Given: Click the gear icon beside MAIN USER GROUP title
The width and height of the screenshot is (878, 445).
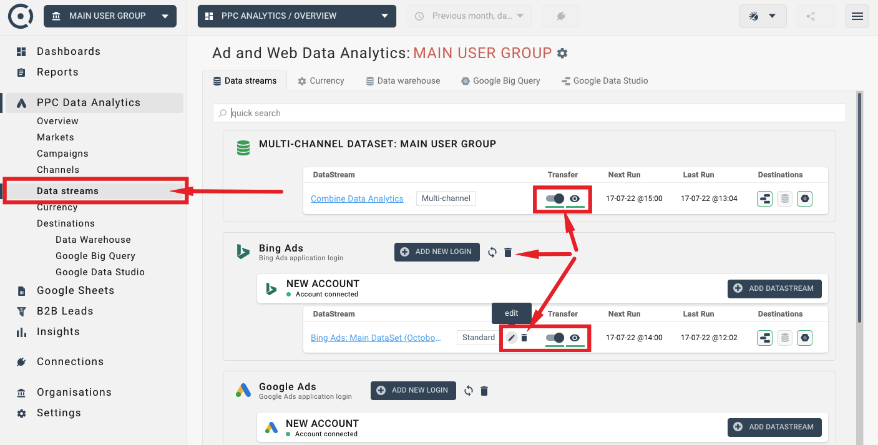Looking at the screenshot, I should [x=562, y=53].
